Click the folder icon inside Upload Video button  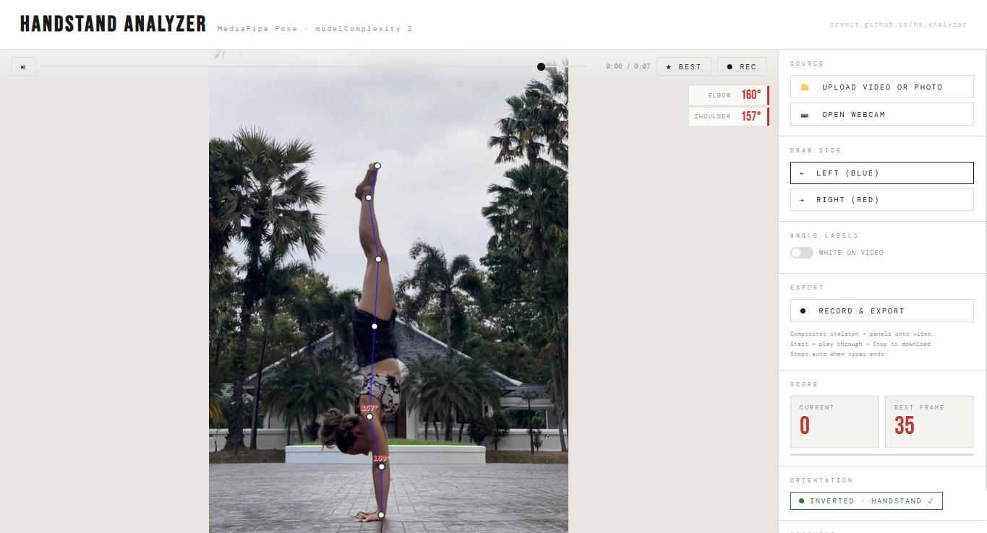tap(805, 86)
